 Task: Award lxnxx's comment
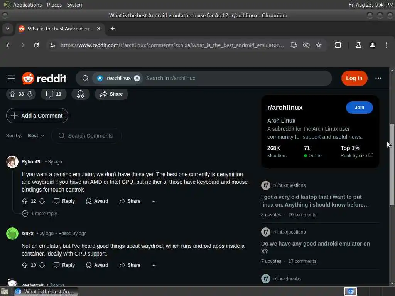pos(97,265)
